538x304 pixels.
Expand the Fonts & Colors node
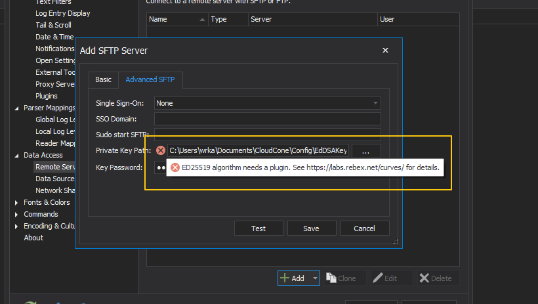pyautogui.click(x=16, y=203)
